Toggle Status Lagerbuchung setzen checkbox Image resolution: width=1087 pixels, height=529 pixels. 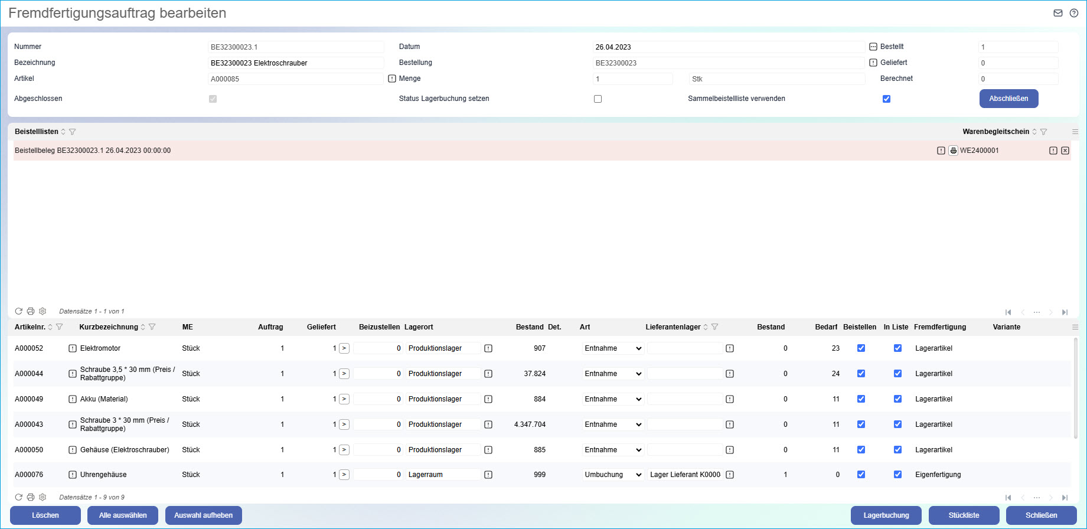coord(598,99)
